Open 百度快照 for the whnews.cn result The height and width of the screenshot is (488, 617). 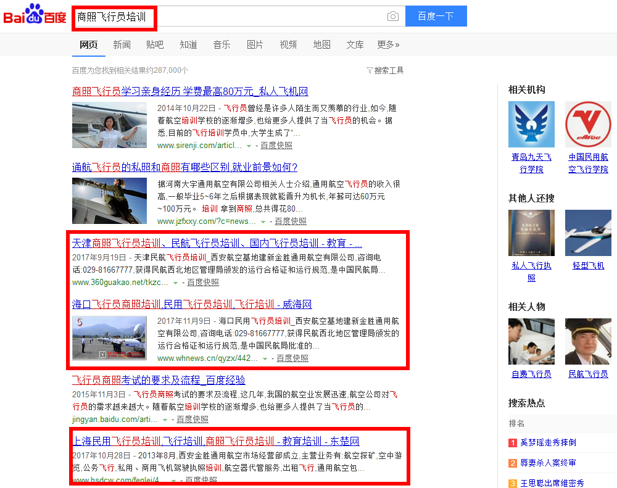292,358
